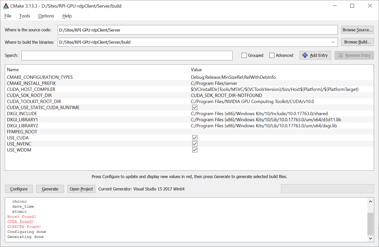Select the CUDA_TOOLKIT_ROOT_DIR entry name
The image size is (379, 247).
34,101
